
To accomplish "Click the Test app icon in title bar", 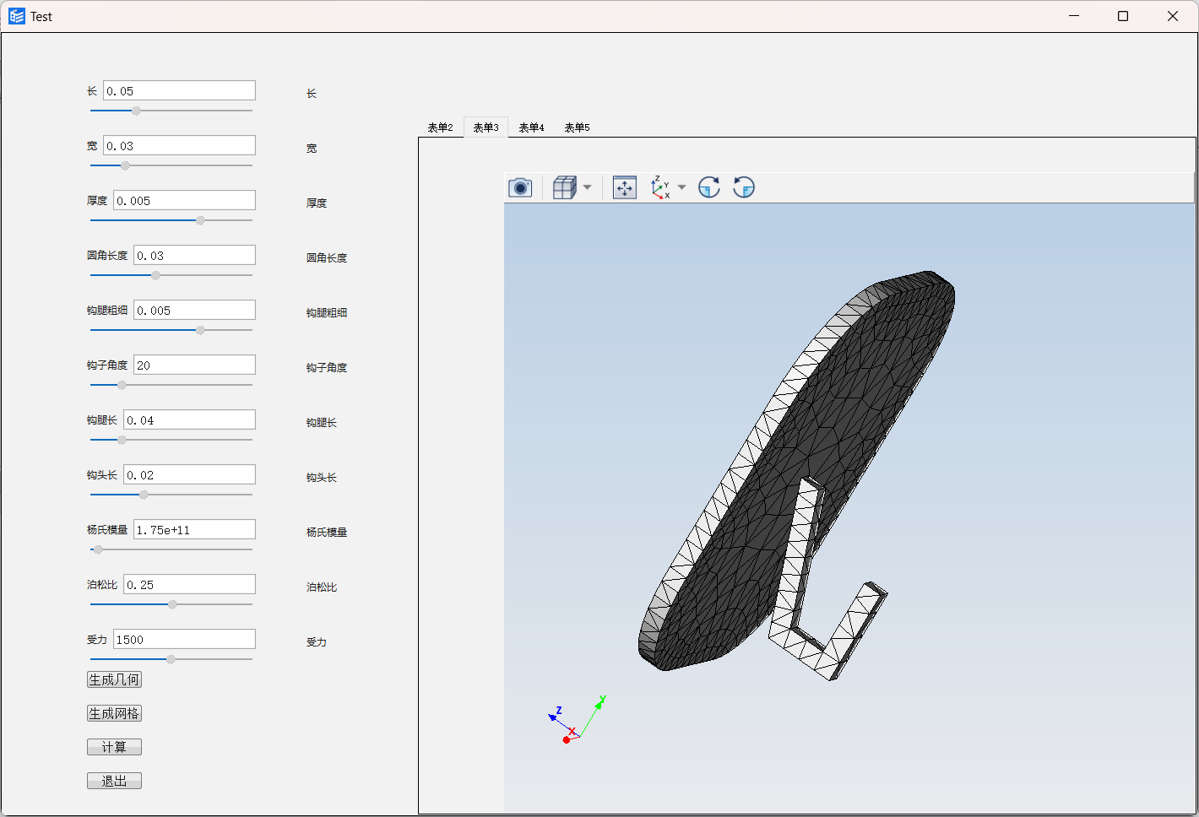I will point(17,16).
